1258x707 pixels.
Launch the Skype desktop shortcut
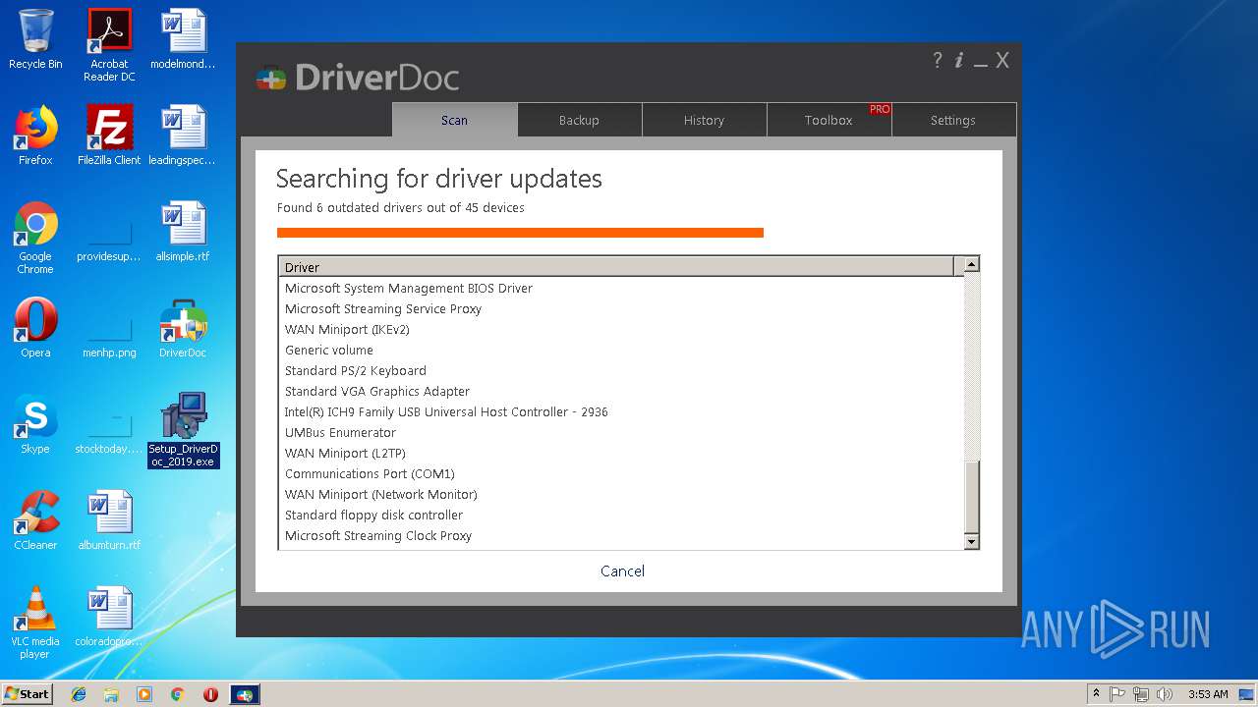click(x=35, y=424)
